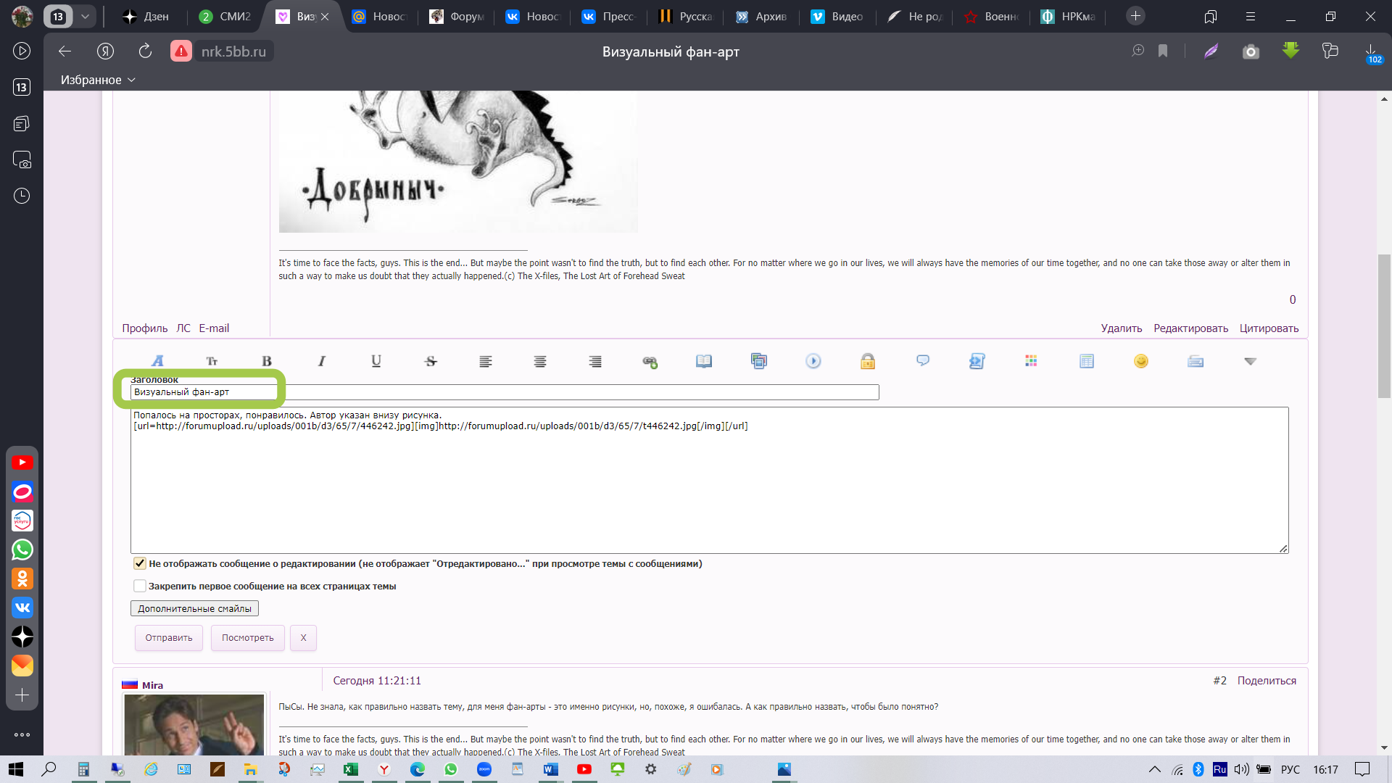
Task: Switch to the Видео tab
Action: point(837,16)
